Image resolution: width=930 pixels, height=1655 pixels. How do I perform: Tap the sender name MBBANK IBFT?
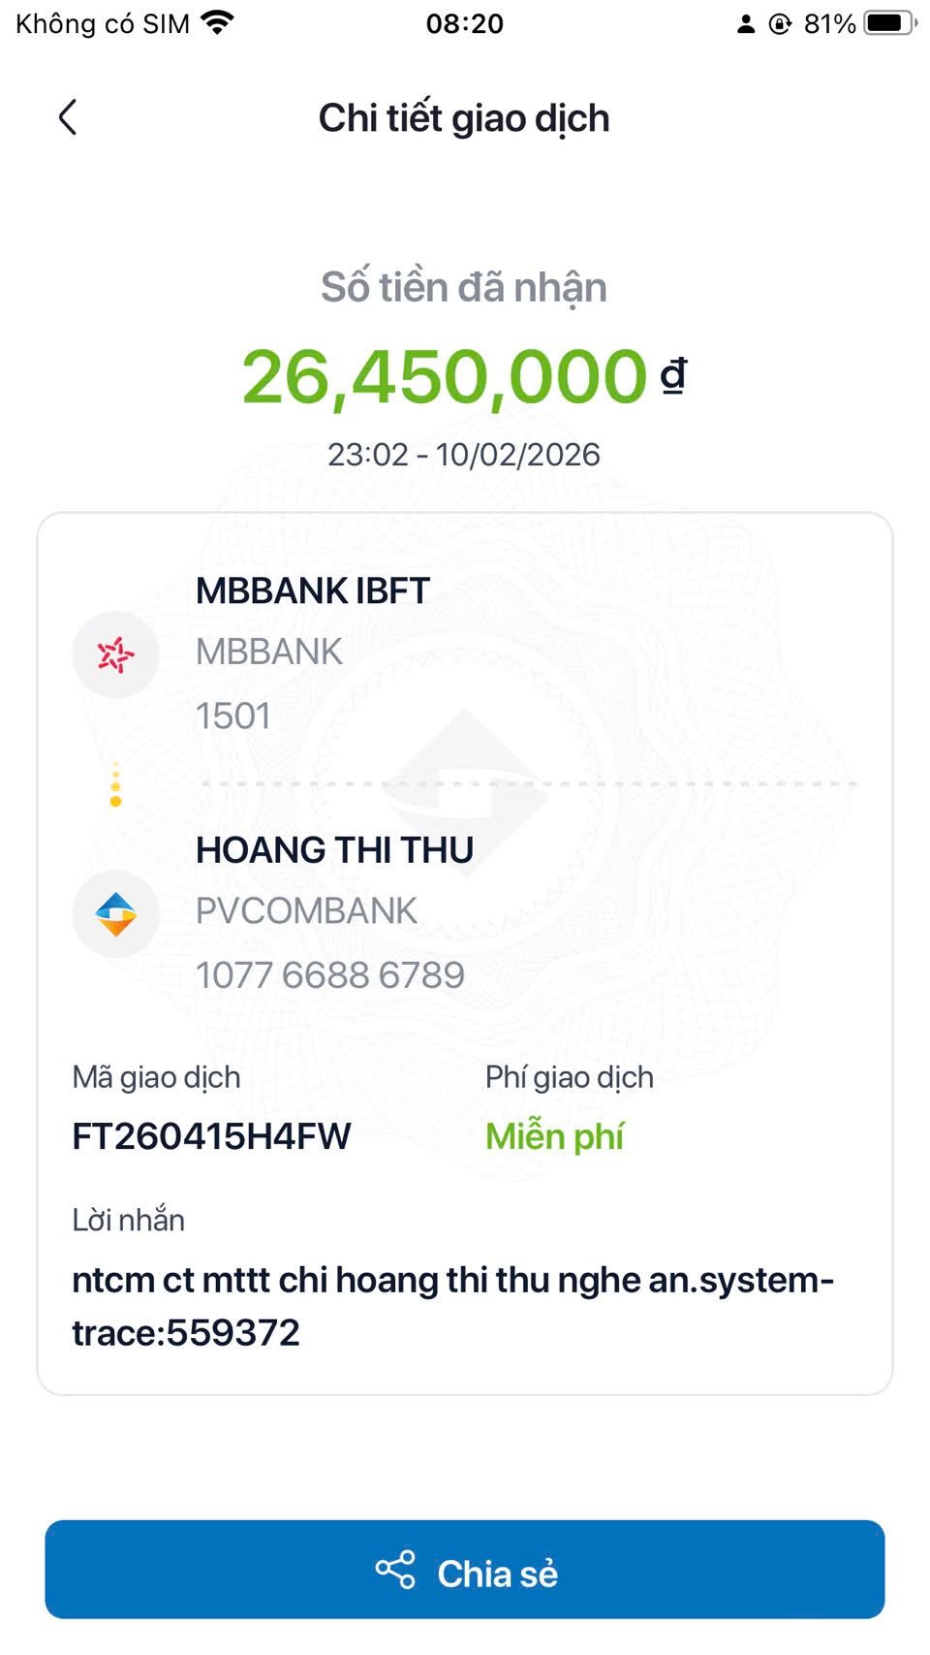click(x=312, y=590)
